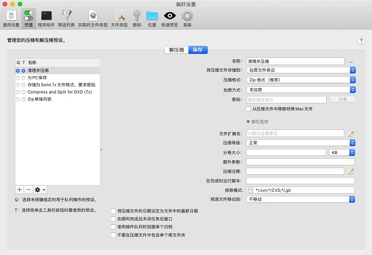
Task: Select T radio for Zip 单独内容
Action: point(23,100)
